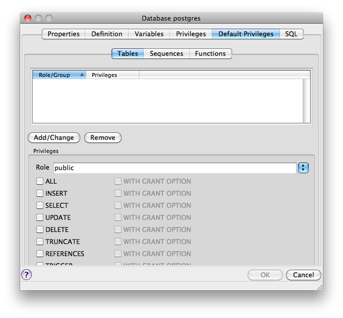Open the Definition tab
This screenshot has height=318, width=343.
click(106, 34)
